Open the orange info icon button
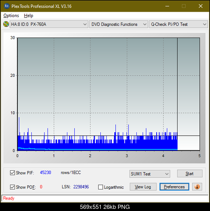This screenshot has width=210, height=211. click(x=197, y=187)
